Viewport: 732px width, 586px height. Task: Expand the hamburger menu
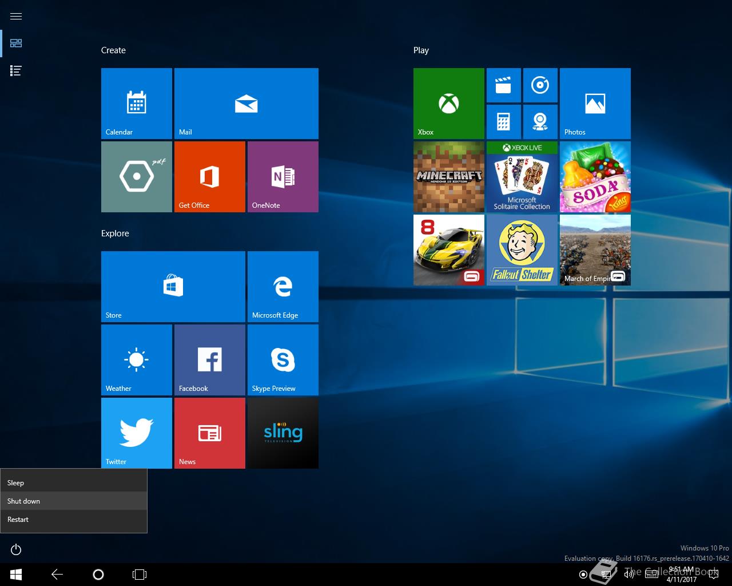(x=16, y=16)
